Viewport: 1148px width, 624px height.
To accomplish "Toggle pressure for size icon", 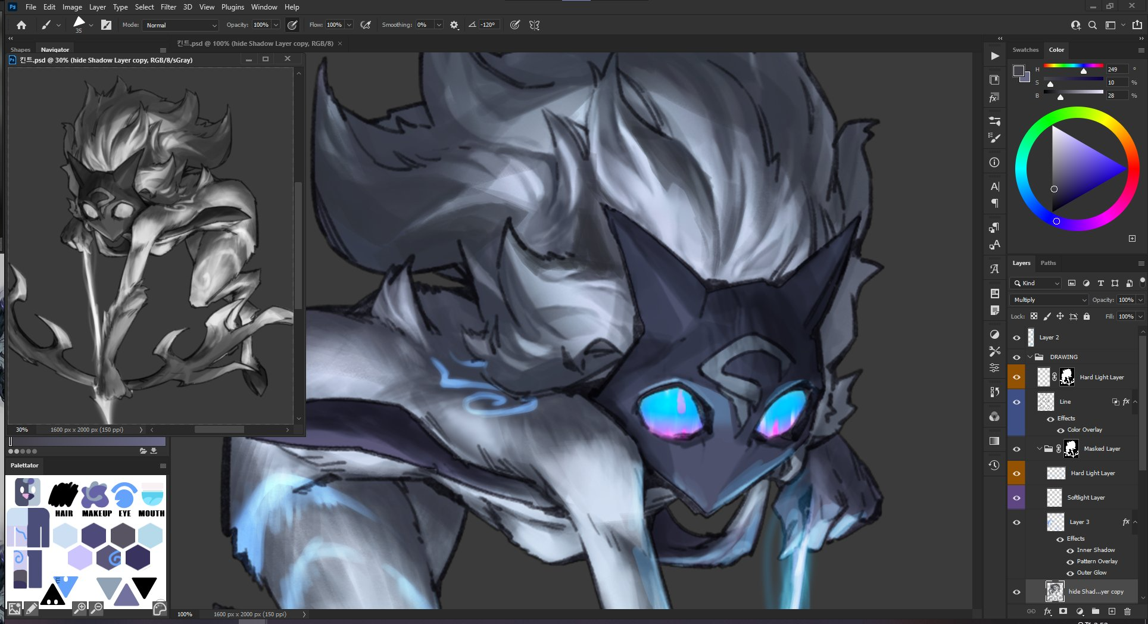I will tap(515, 25).
